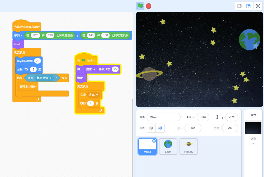Click the ringed planet sprite on the stage
The image size is (264, 177).
(149, 74)
